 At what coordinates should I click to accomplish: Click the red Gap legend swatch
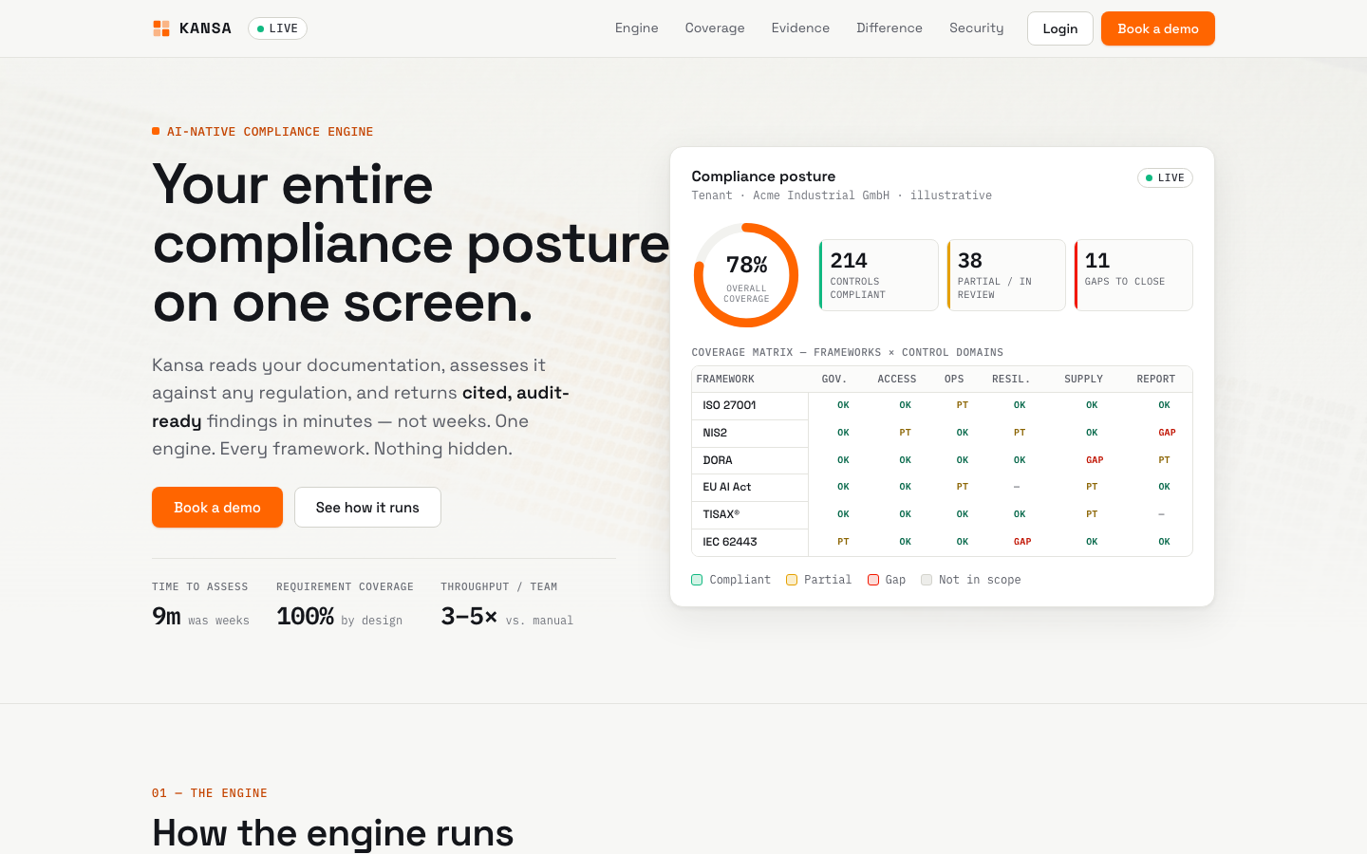click(x=873, y=580)
